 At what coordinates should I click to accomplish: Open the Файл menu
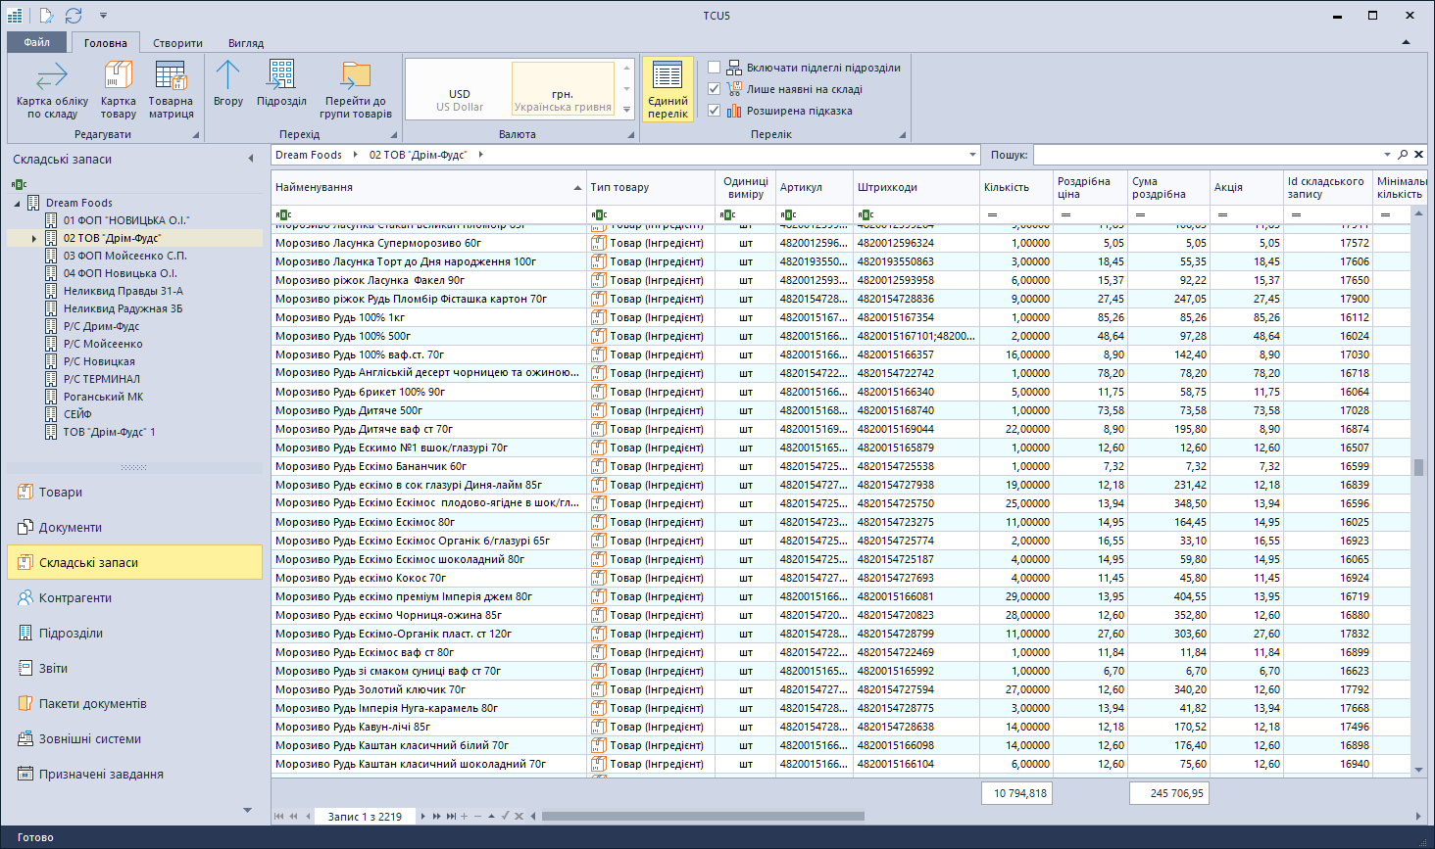(37, 42)
